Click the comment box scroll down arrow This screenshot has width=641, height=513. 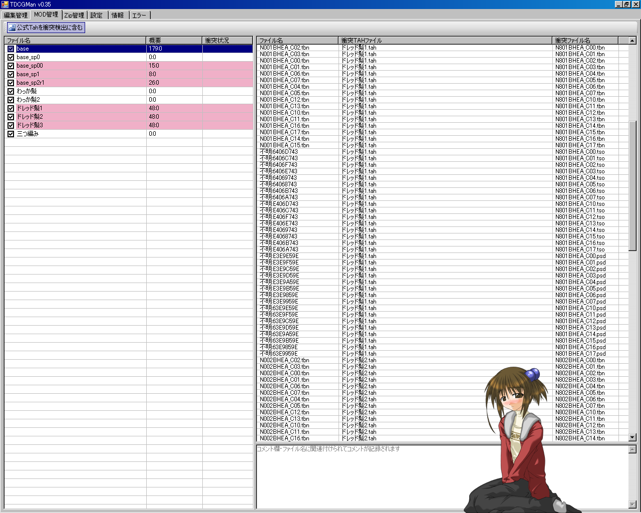(x=632, y=504)
